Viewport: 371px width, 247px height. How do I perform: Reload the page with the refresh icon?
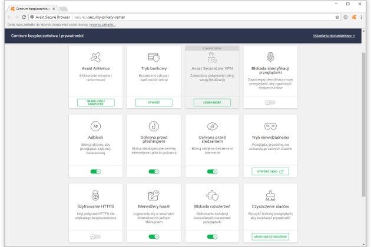click(24, 17)
